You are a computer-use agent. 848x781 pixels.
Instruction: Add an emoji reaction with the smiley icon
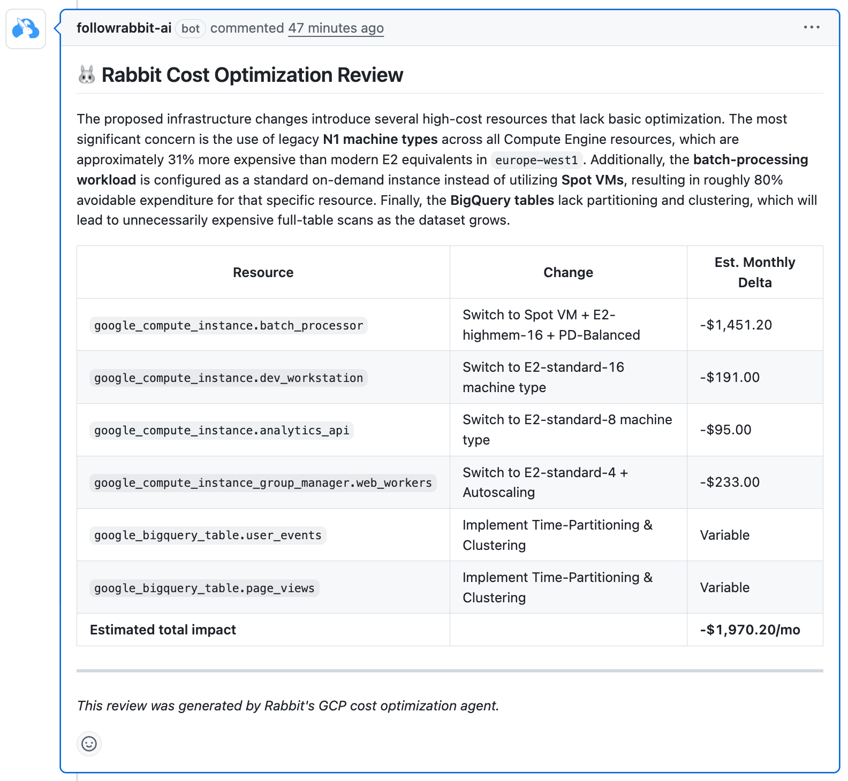89,744
